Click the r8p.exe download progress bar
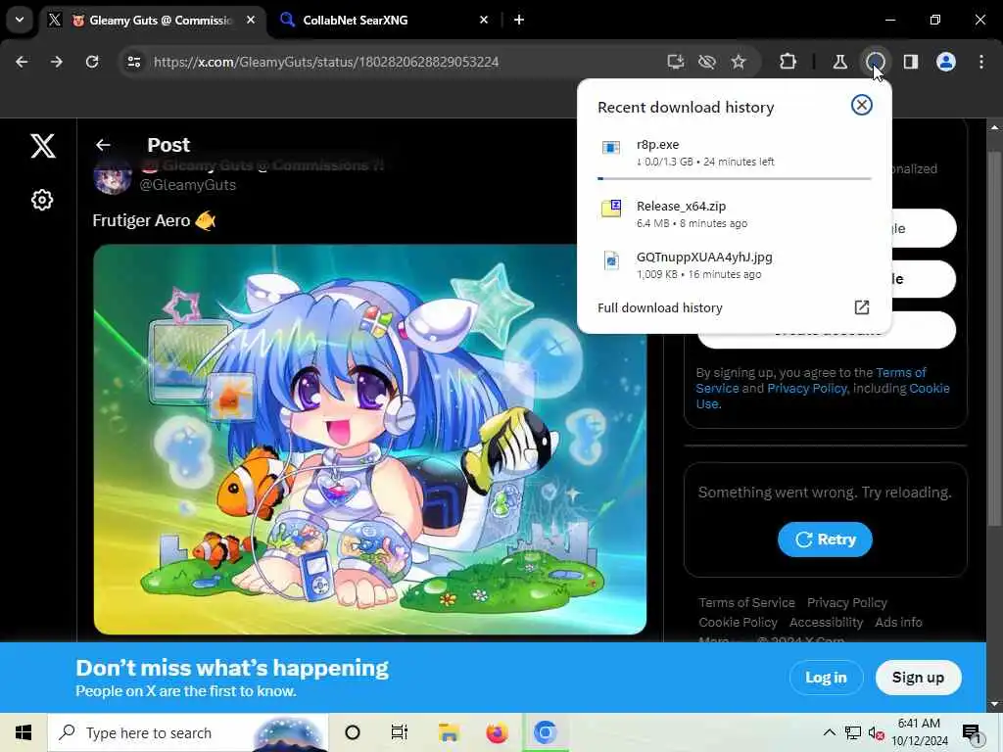Viewport: 1003px width, 752px height. point(735,178)
